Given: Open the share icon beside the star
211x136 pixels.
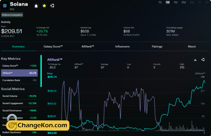Looking at the screenshot, I should (x=52, y=6).
